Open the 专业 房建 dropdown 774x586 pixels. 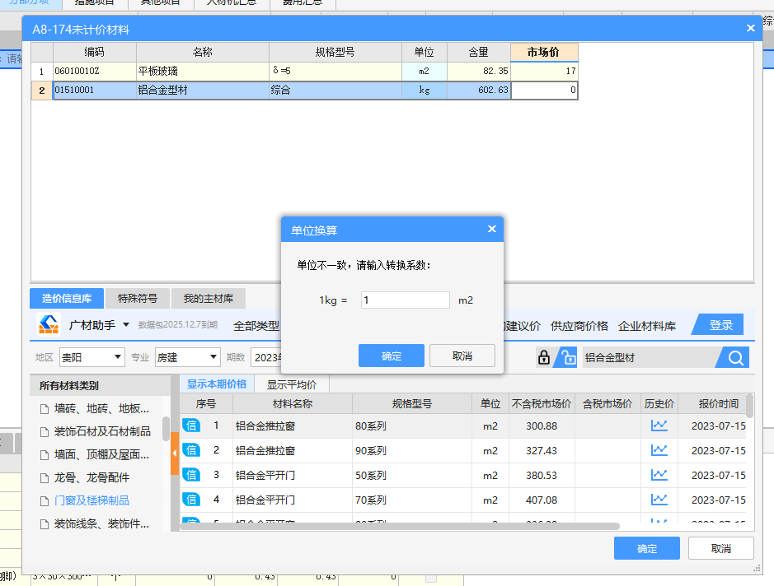pyautogui.click(x=188, y=357)
